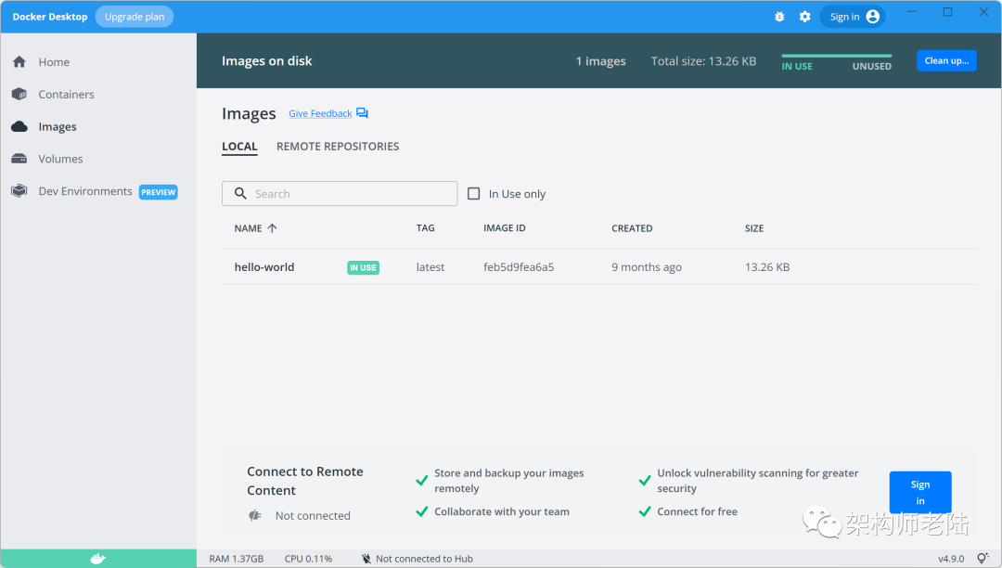Switch to the REMOTE REPOSITORIES tab
1002x568 pixels.
click(338, 147)
